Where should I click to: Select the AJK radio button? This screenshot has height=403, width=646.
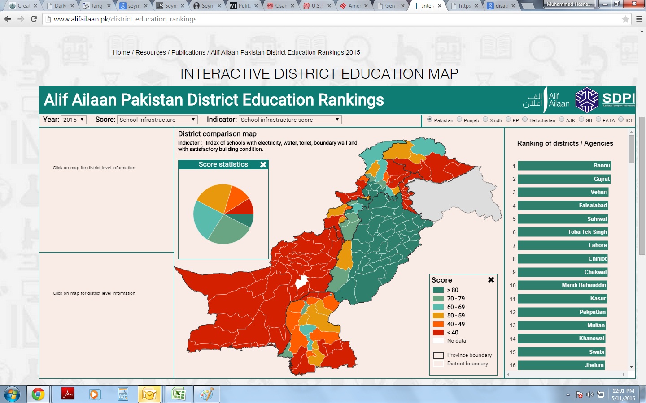pos(562,120)
